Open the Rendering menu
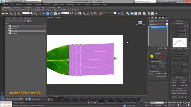Viewport: 191px width, 107px height. 70,5
